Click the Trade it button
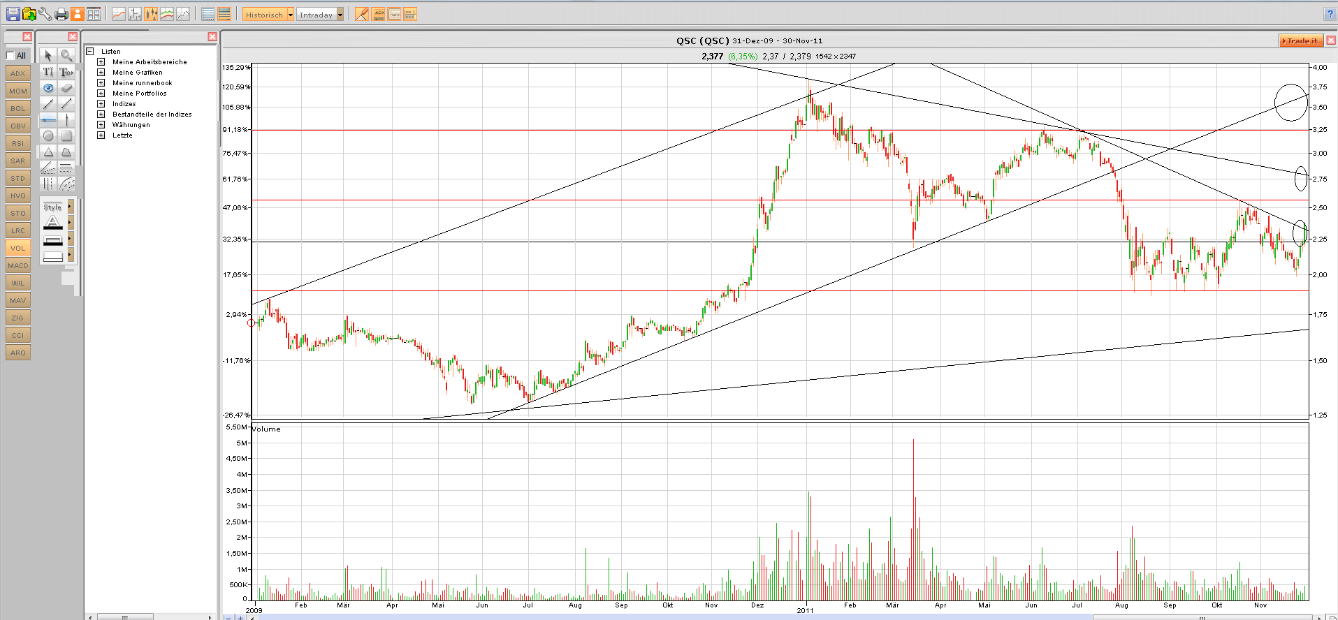The image size is (1338, 620). pos(1300,40)
